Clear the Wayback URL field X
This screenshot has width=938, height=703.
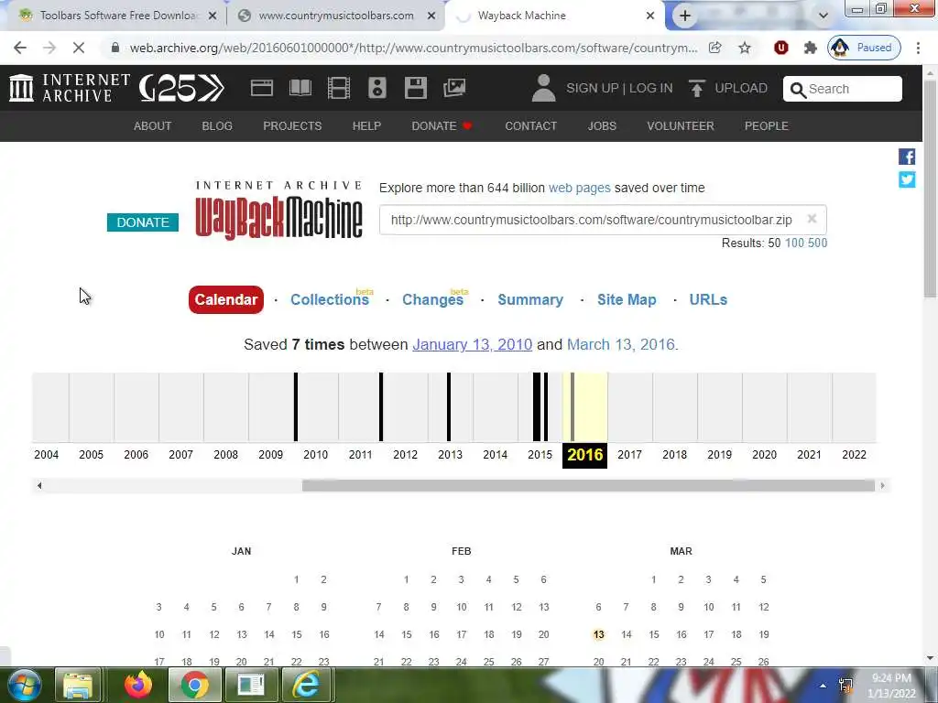coord(812,219)
